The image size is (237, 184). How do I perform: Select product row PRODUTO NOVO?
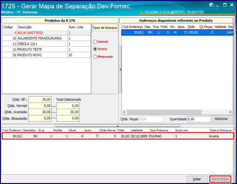click(x=47, y=55)
